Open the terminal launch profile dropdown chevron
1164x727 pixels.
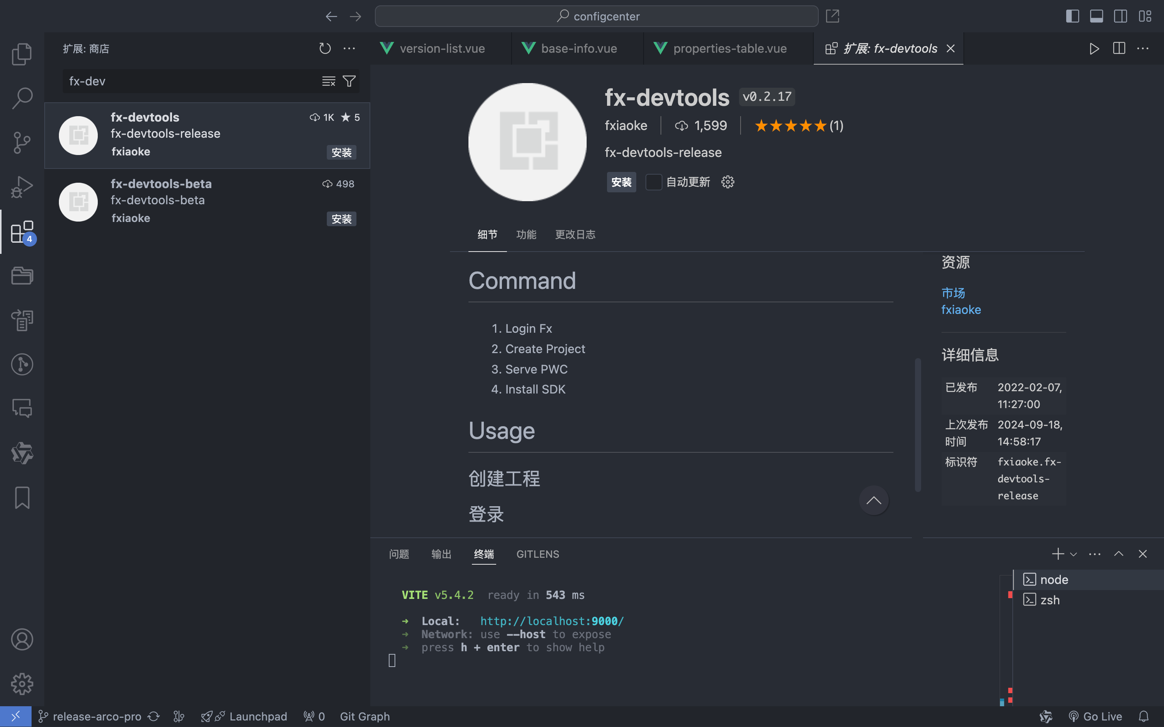(1074, 554)
